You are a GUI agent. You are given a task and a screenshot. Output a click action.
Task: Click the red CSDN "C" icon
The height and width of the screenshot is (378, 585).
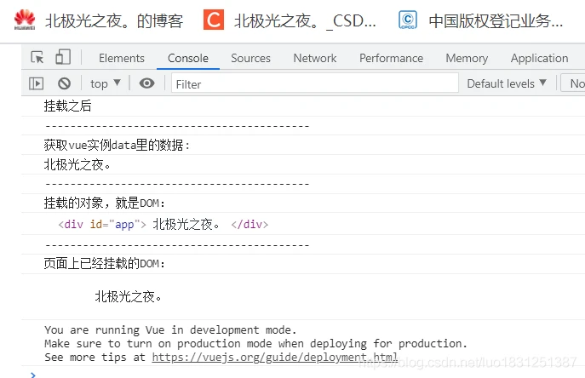click(x=213, y=20)
